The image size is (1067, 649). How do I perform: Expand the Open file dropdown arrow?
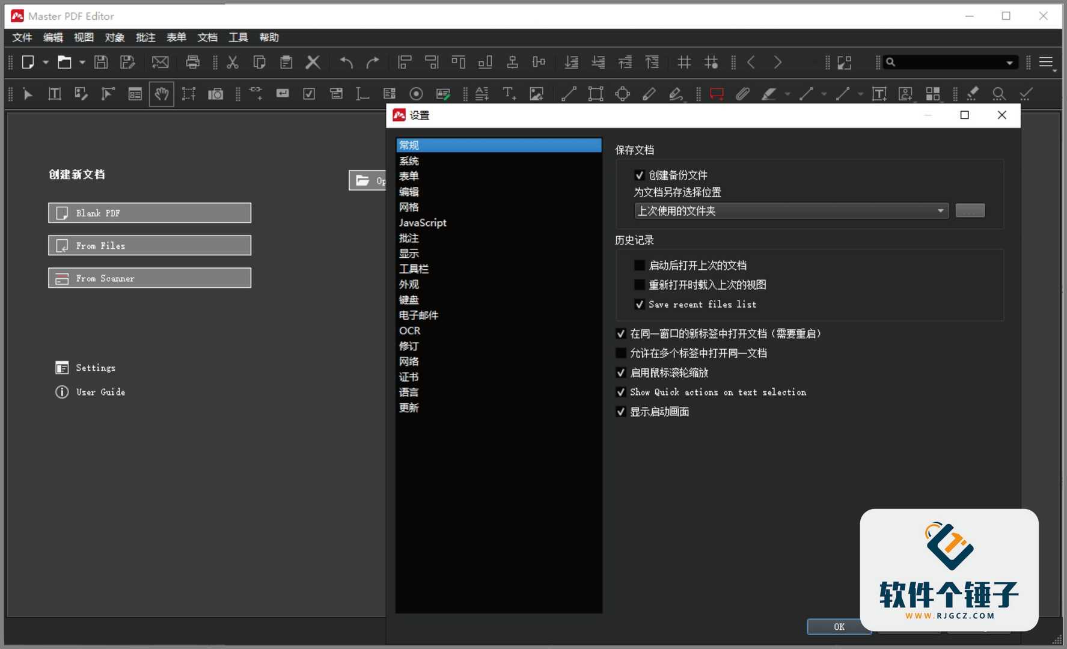[82, 62]
